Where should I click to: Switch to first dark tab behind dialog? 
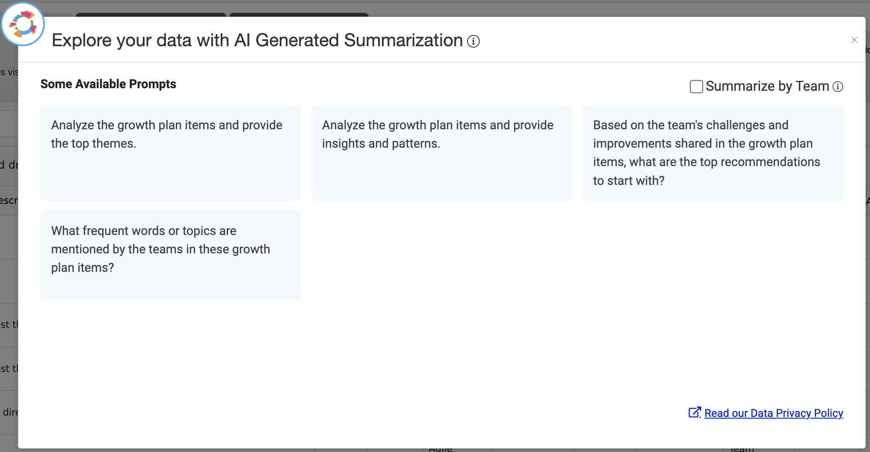tap(151, 15)
